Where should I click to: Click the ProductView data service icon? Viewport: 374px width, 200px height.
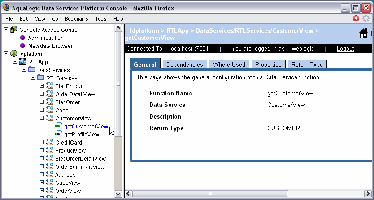[x=50, y=150]
